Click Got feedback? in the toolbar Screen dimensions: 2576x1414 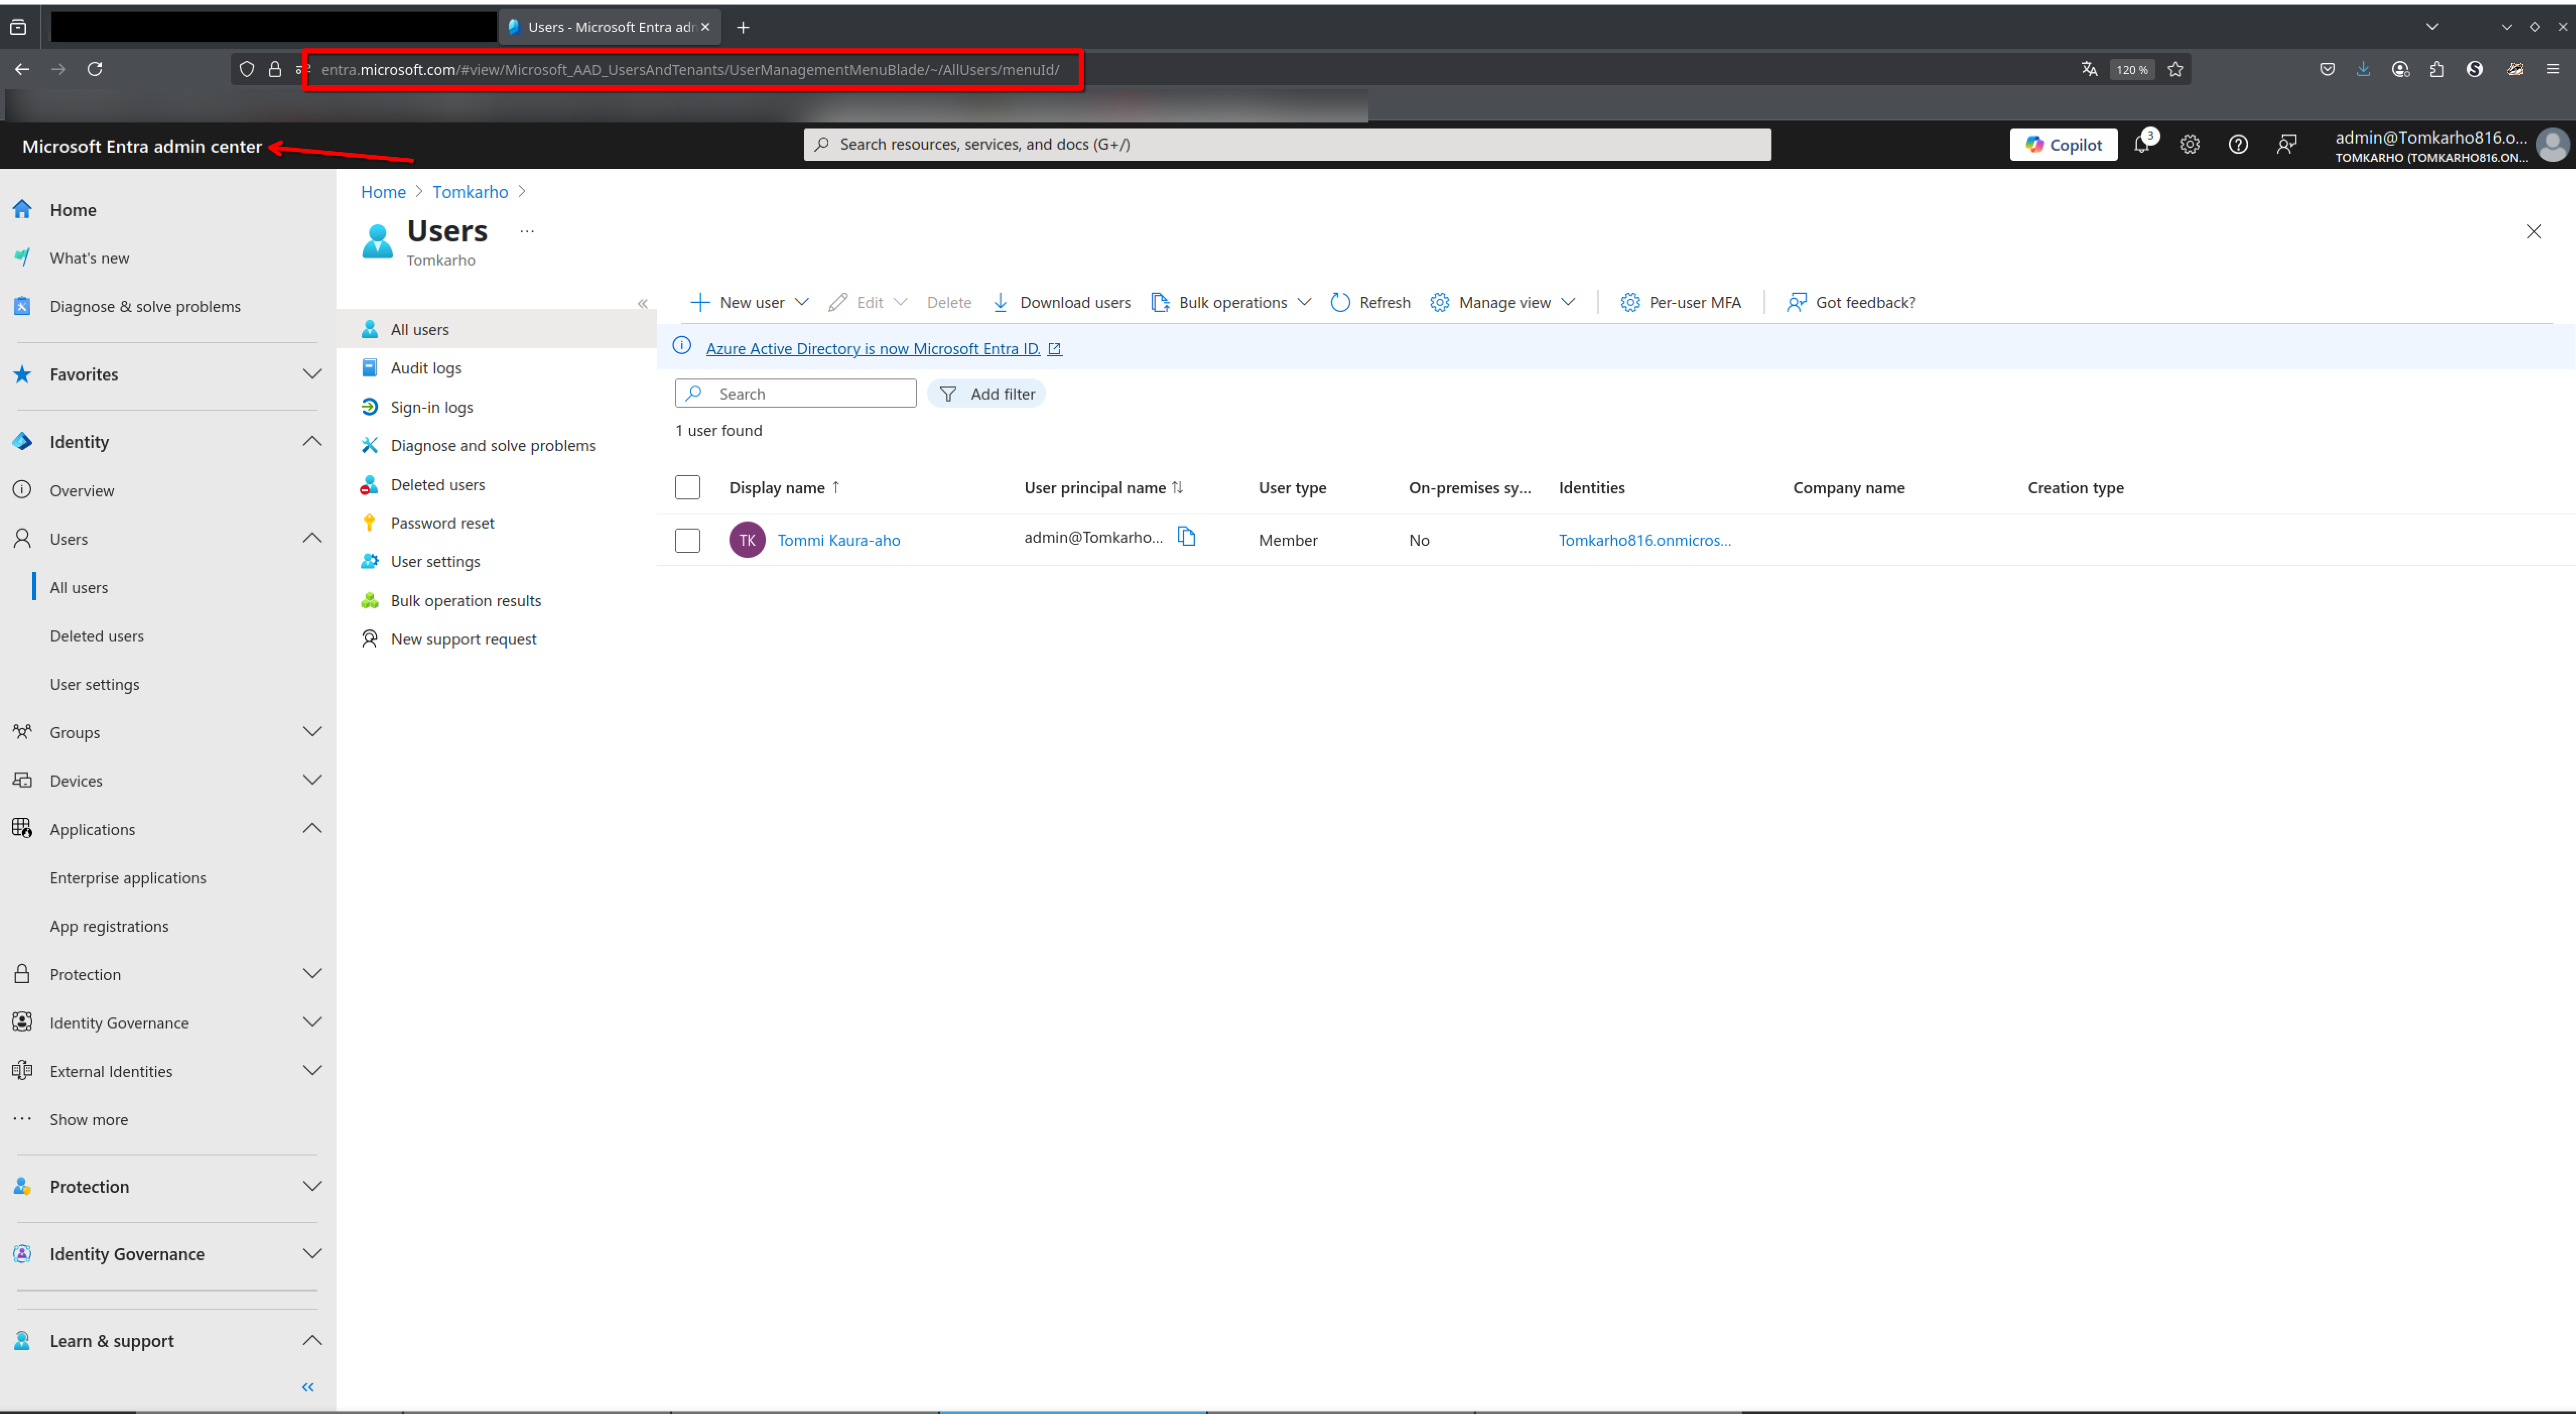(x=1851, y=302)
